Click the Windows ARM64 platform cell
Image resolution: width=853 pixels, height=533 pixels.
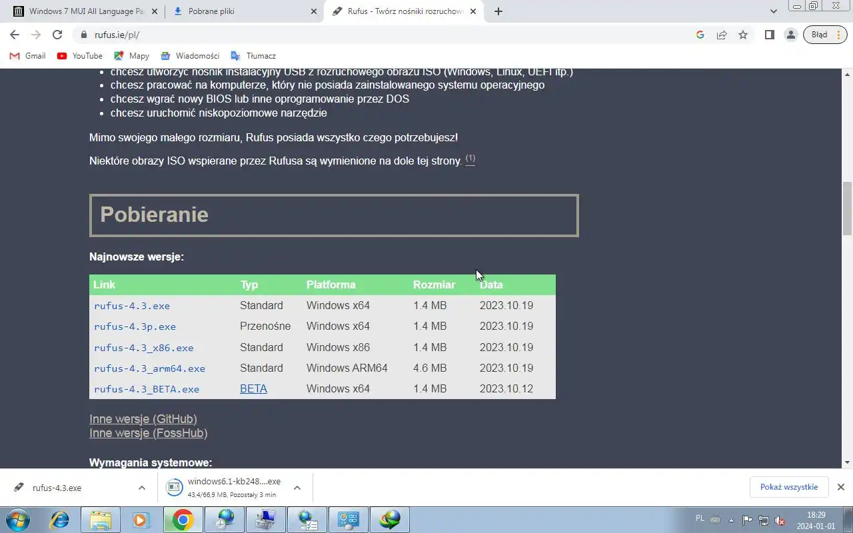click(347, 368)
